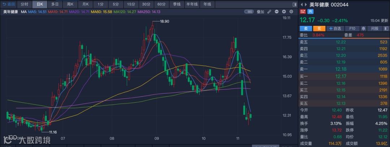Click the 叠加 overlay button
Image resolution: width=390 pixels, height=147 pixels.
point(260,12)
